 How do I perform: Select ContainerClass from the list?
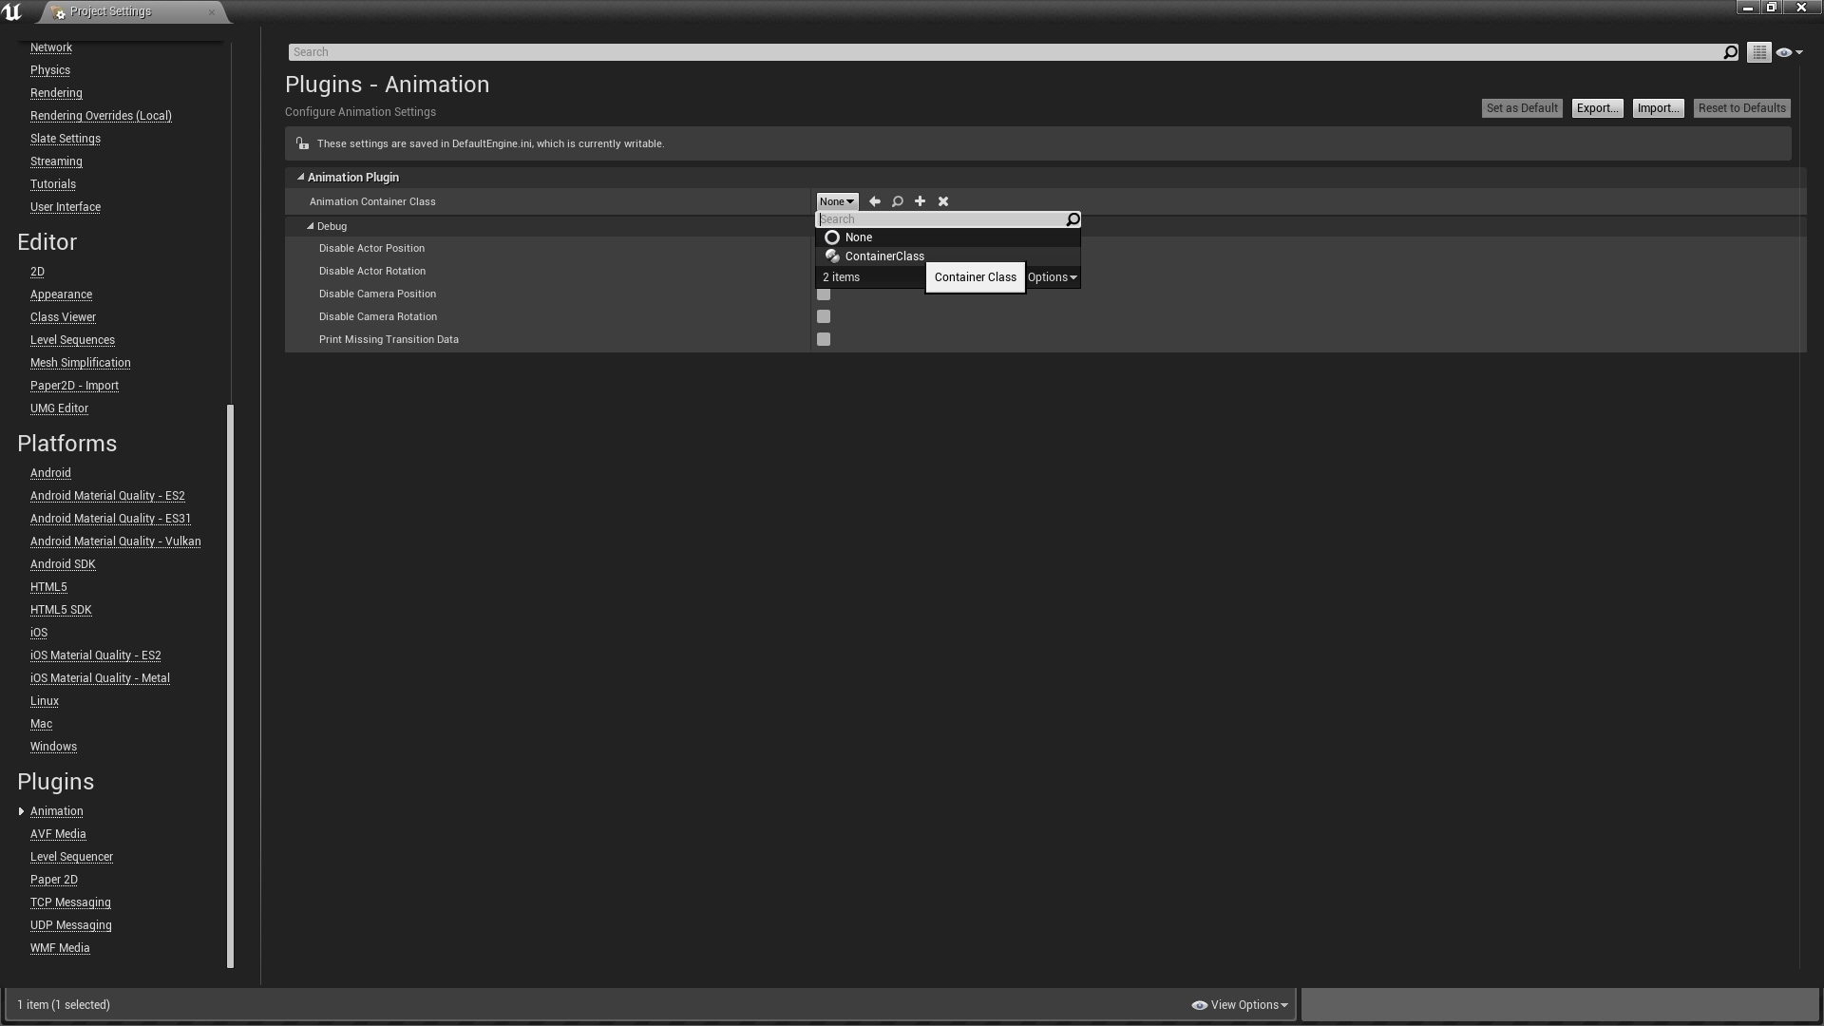coord(883,256)
